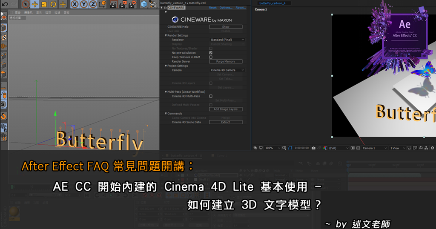Collapse the Commands group

[166, 113]
